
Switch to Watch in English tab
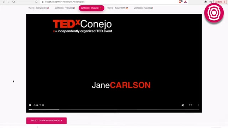pyautogui.click(x=39, y=8)
